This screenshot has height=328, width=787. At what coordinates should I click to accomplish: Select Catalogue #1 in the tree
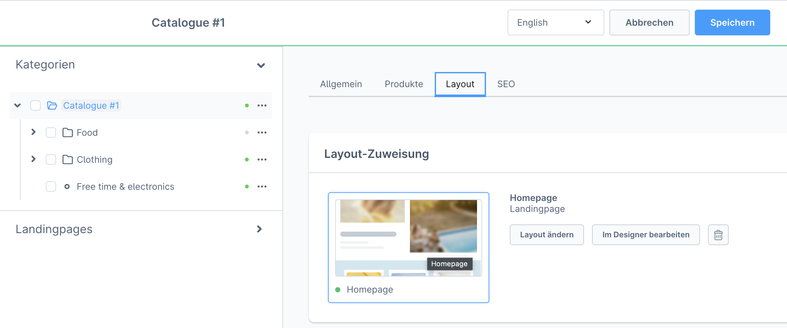pyautogui.click(x=91, y=105)
